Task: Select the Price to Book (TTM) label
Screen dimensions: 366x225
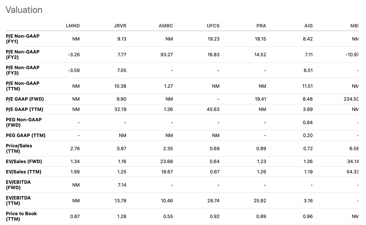Action: (x=21, y=216)
